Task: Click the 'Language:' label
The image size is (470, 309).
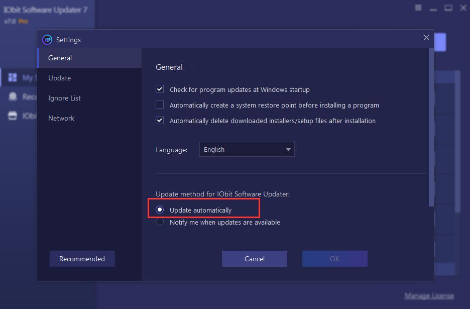Action: (x=171, y=150)
